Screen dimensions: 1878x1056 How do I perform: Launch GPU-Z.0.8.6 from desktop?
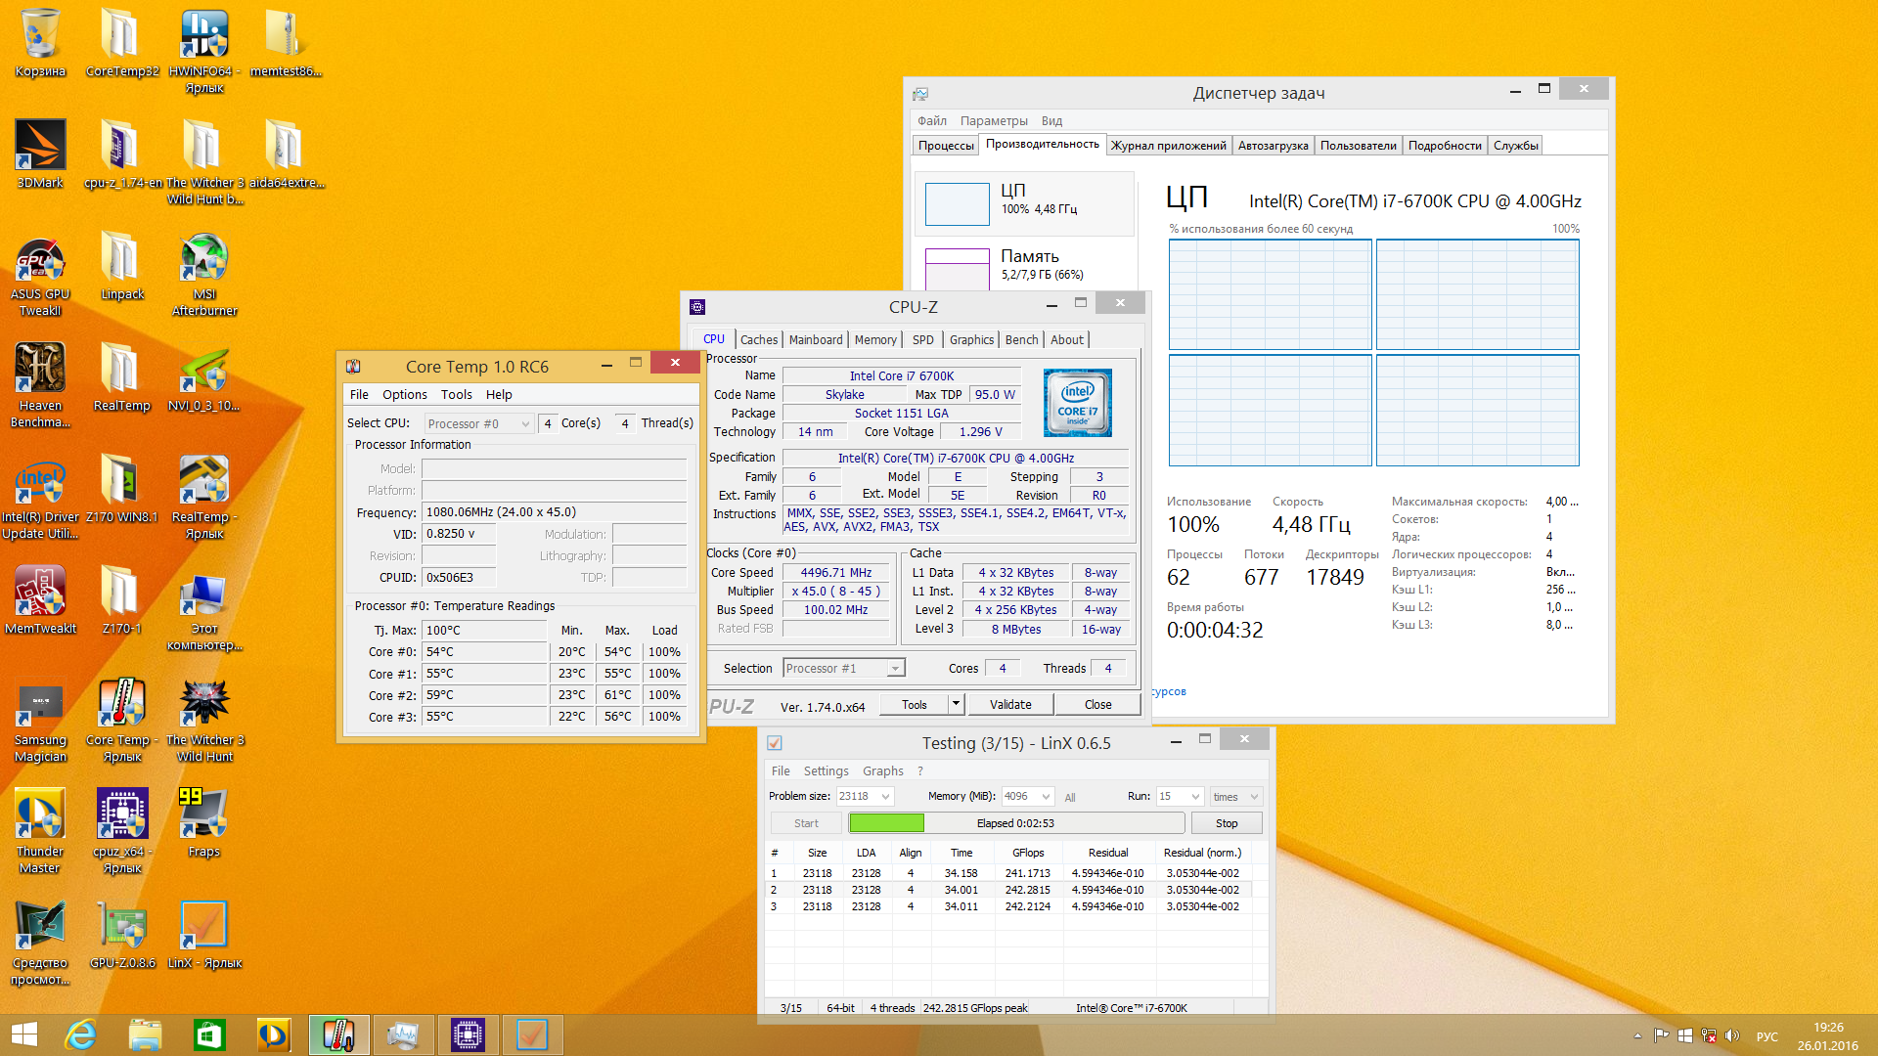(x=122, y=927)
